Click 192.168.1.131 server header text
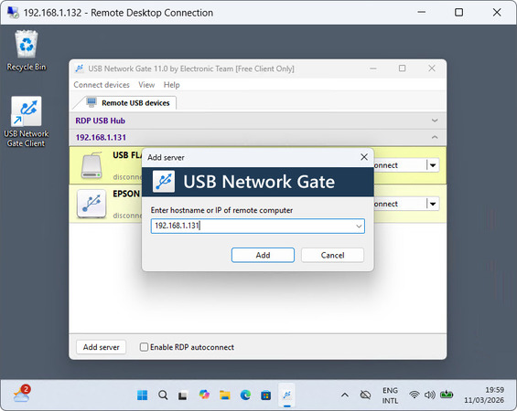Image resolution: width=517 pixels, height=411 pixels. 101,138
